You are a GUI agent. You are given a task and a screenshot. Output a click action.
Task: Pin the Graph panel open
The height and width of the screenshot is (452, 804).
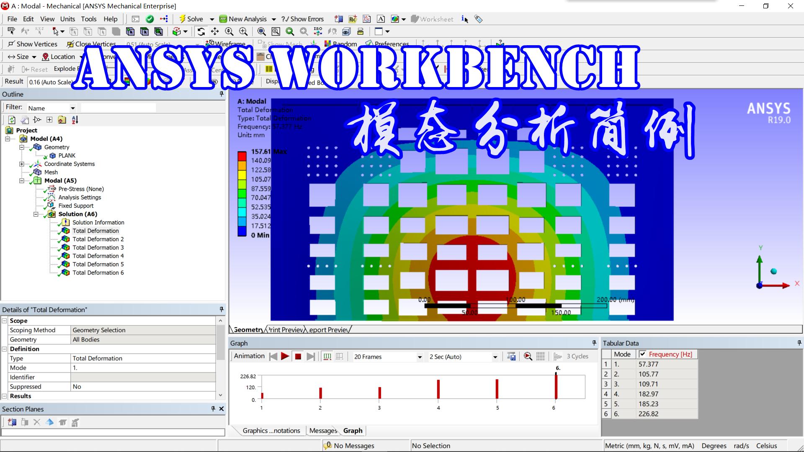coord(594,343)
